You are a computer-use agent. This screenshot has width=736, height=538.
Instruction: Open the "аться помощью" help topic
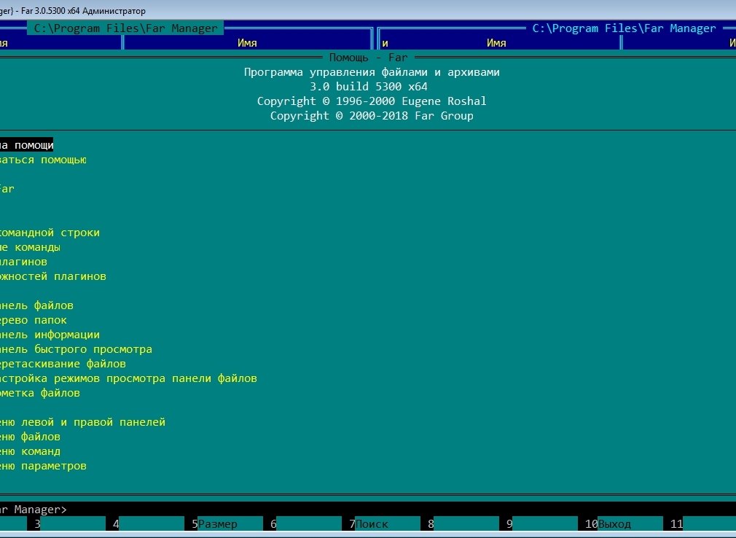(x=43, y=160)
